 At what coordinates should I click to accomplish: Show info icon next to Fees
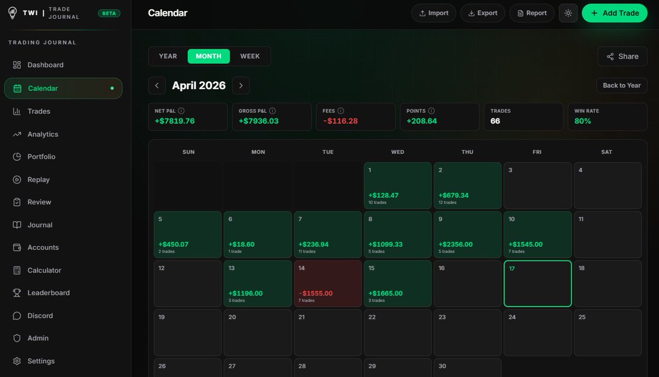(x=341, y=111)
